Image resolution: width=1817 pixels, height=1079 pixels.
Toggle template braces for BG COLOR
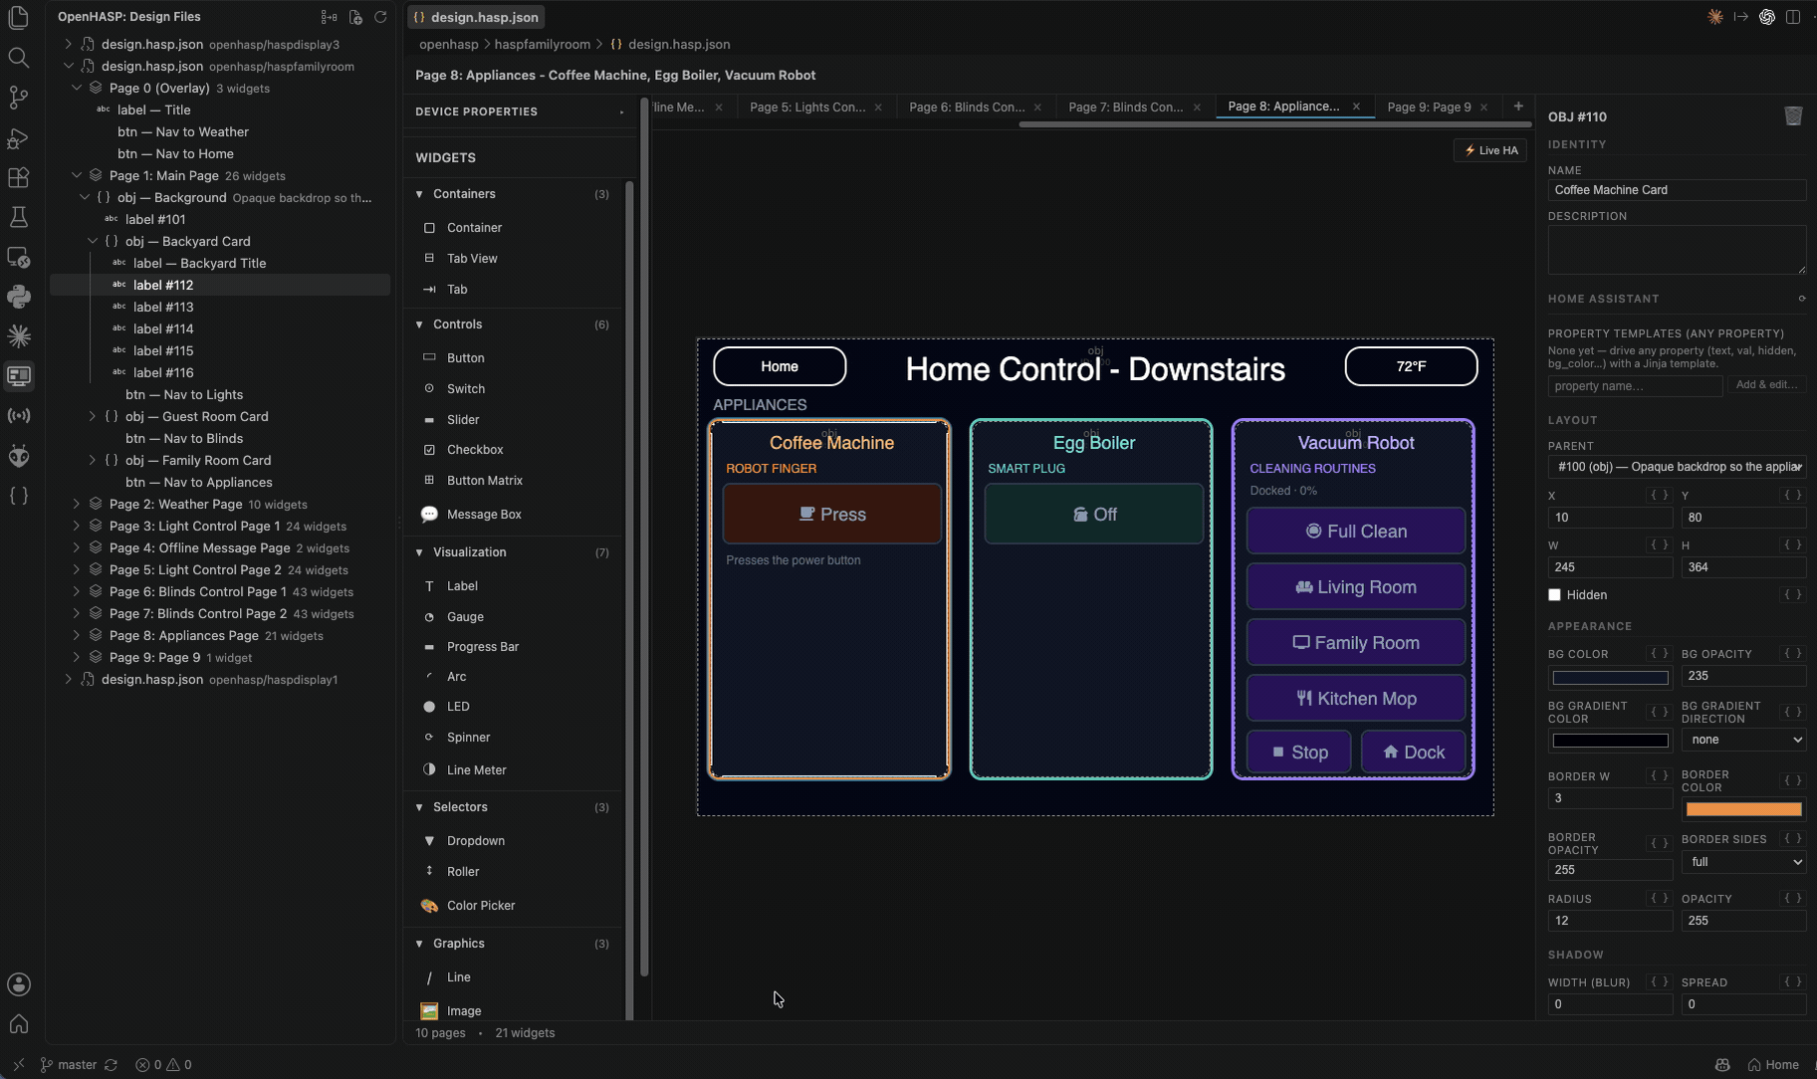pos(1659,653)
